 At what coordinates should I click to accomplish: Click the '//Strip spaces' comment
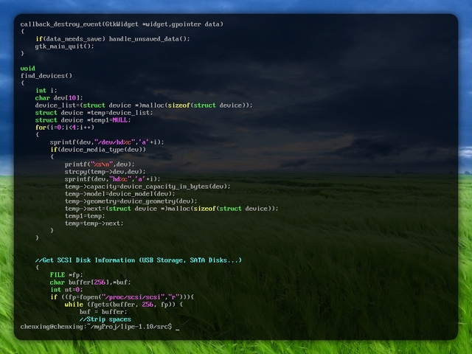pyautogui.click(x=105, y=319)
